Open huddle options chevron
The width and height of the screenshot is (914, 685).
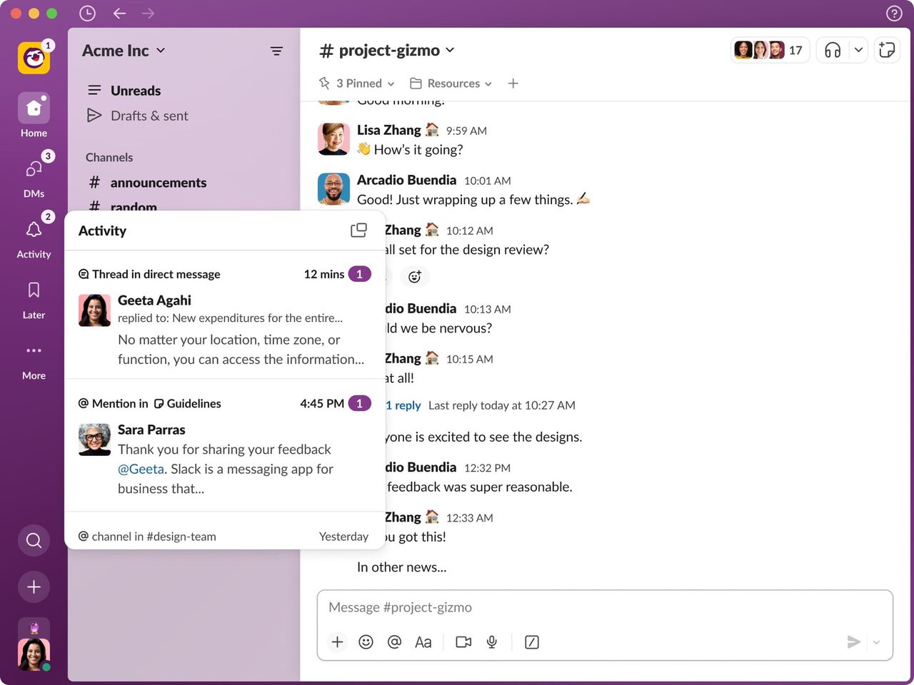coord(858,50)
